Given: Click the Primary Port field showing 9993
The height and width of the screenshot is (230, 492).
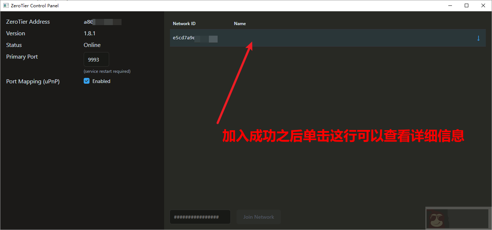Looking at the screenshot, I should tap(96, 59).
